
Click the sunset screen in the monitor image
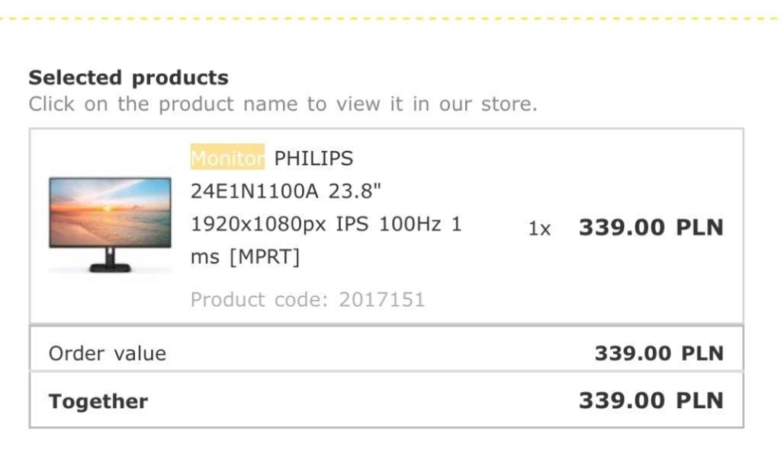(110, 212)
